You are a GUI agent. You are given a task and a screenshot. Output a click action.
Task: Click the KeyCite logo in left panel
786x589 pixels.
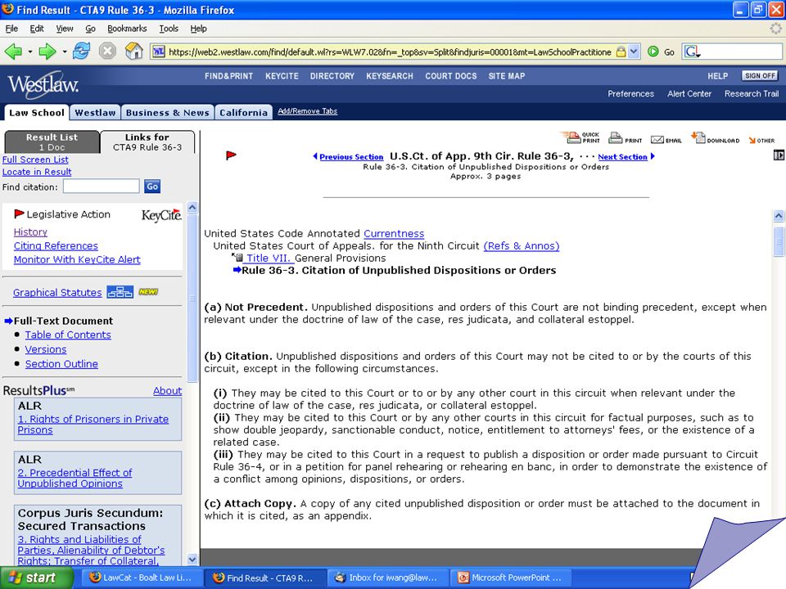(x=161, y=215)
